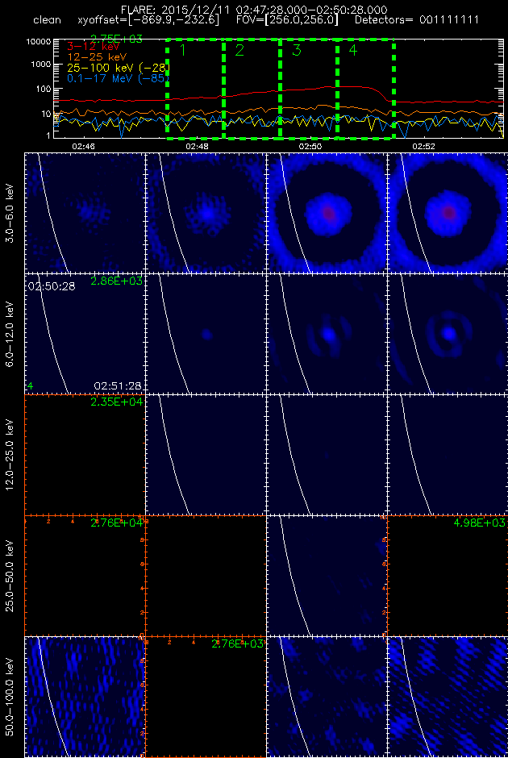
Task: Click the 02:46 time axis label
Action: point(83,145)
